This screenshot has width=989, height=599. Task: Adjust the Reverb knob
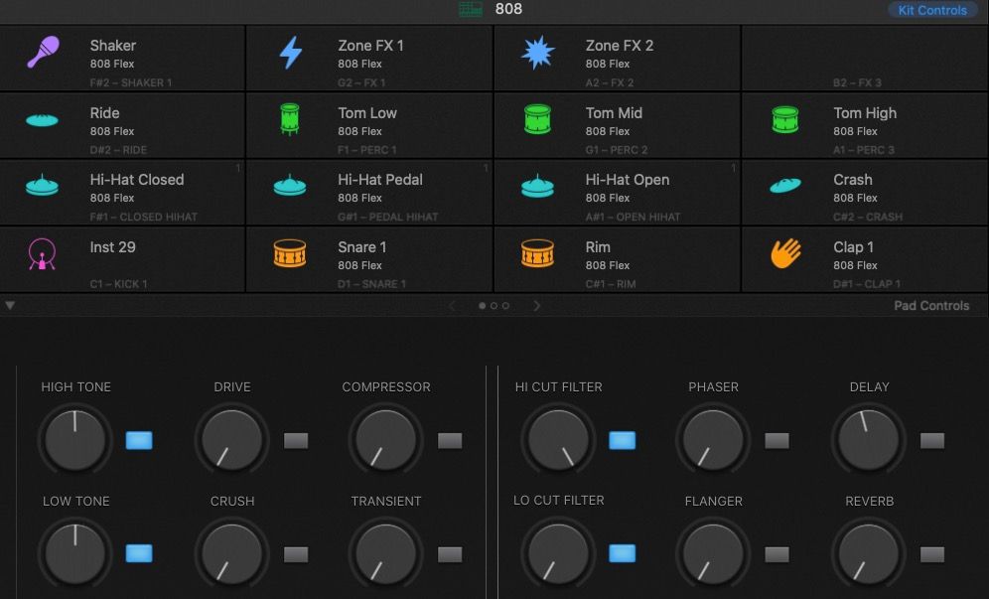coord(869,553)
